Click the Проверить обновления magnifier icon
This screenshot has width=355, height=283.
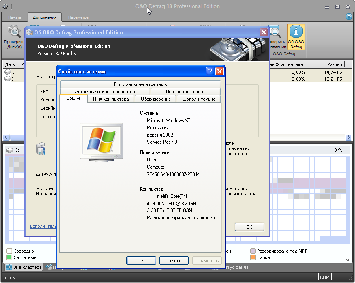pos(276,32)
